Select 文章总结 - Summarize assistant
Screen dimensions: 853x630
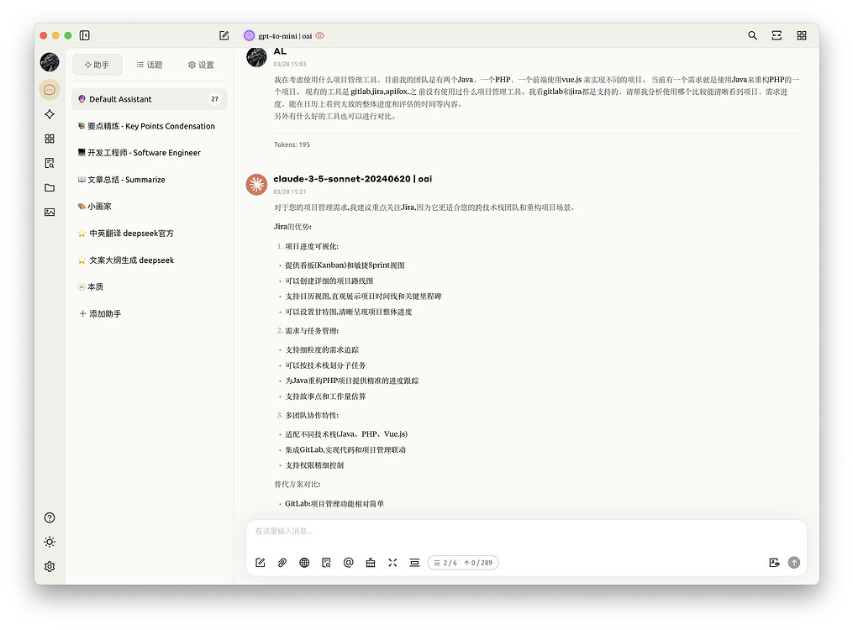pyautogui.click(x=149, y=180)
